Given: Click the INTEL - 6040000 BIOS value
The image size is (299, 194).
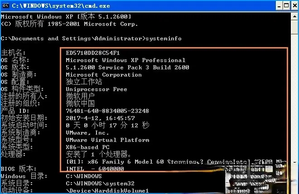Looking at the screenshot, I should pyautogui.click(x=95, y=169).
